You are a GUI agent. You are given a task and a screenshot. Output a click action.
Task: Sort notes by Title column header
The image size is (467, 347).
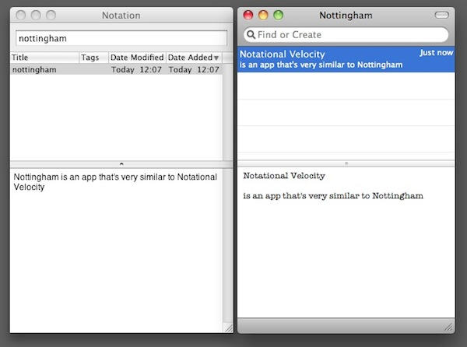tap(43, 58)
